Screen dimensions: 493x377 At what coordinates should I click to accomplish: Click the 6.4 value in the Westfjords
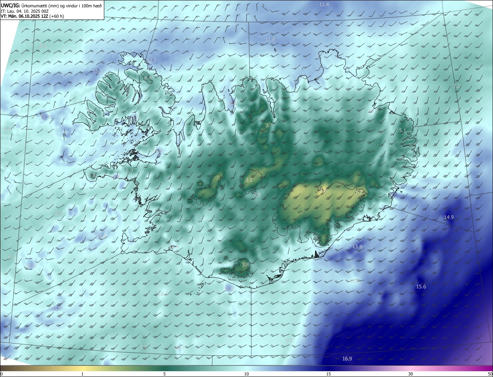(x=148, y=78)
